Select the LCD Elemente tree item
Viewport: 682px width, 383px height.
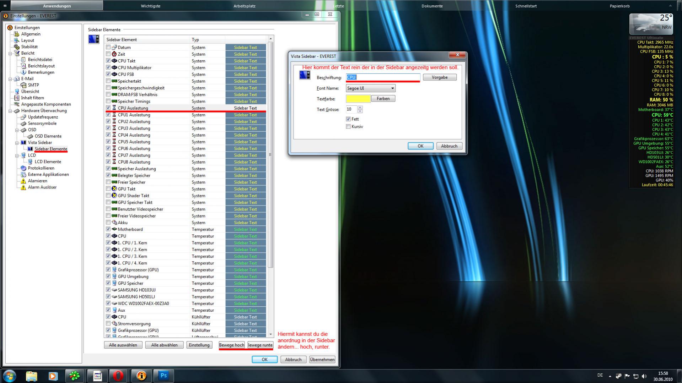click(x=48, y=162)
